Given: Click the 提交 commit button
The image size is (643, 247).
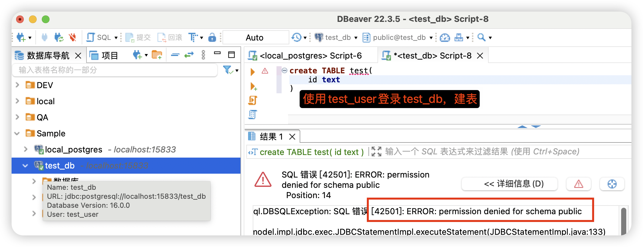Looking at the screenshot, I should pos(138,38).
